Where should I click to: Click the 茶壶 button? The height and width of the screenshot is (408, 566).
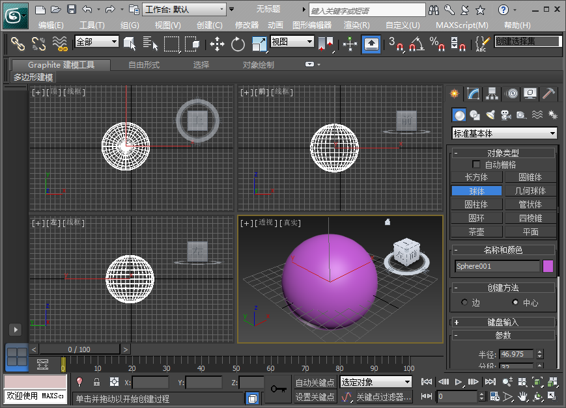[477, 232]
